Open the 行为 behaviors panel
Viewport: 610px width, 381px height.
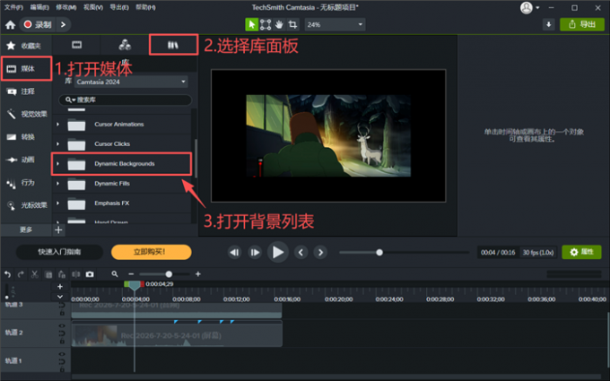(26, 182)
